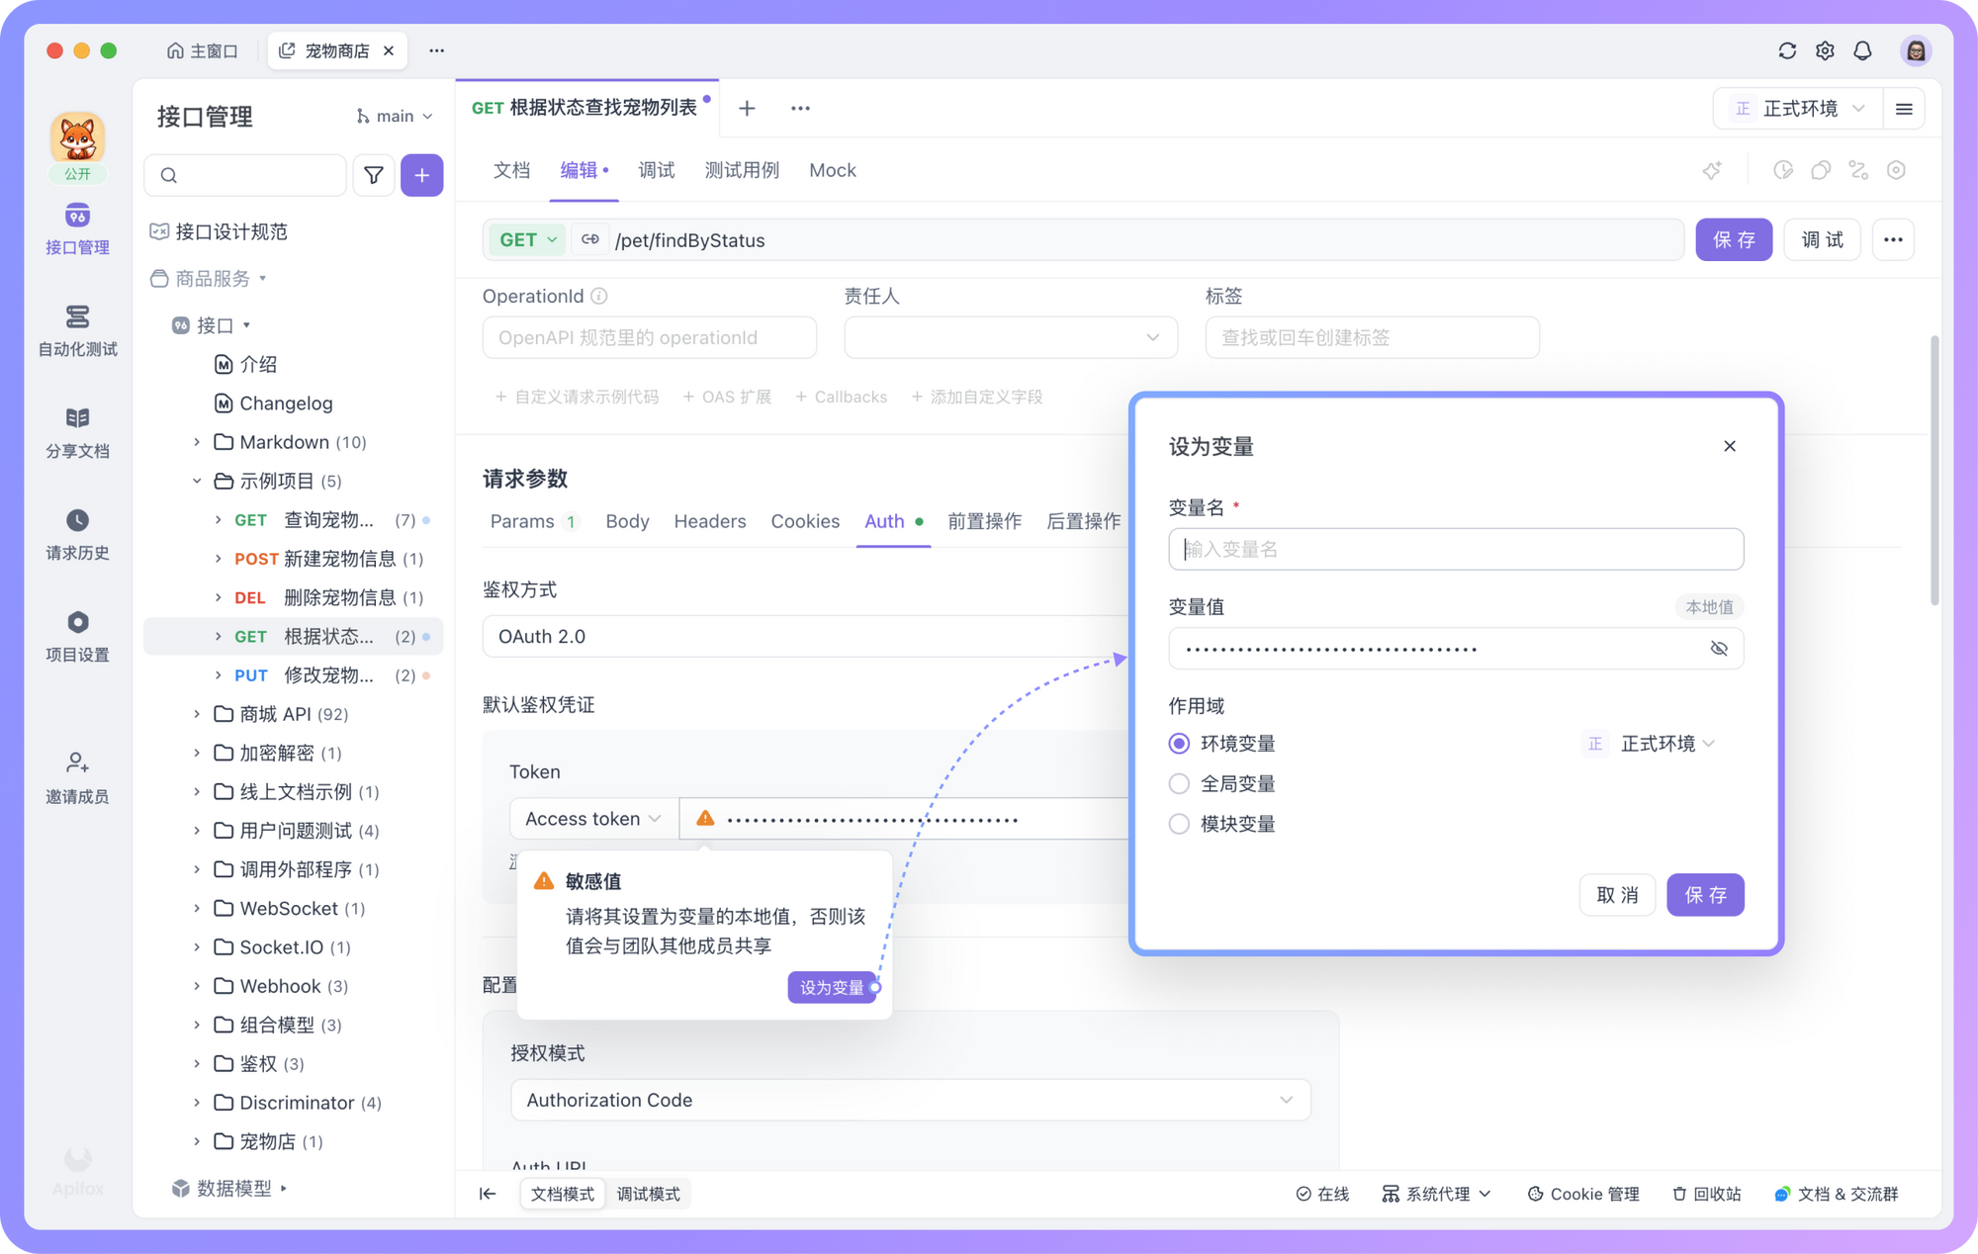Open Cookie 管理 in the status bar
The height and width of the screenshot is (1254, 1978).
coord(1582,1194)
